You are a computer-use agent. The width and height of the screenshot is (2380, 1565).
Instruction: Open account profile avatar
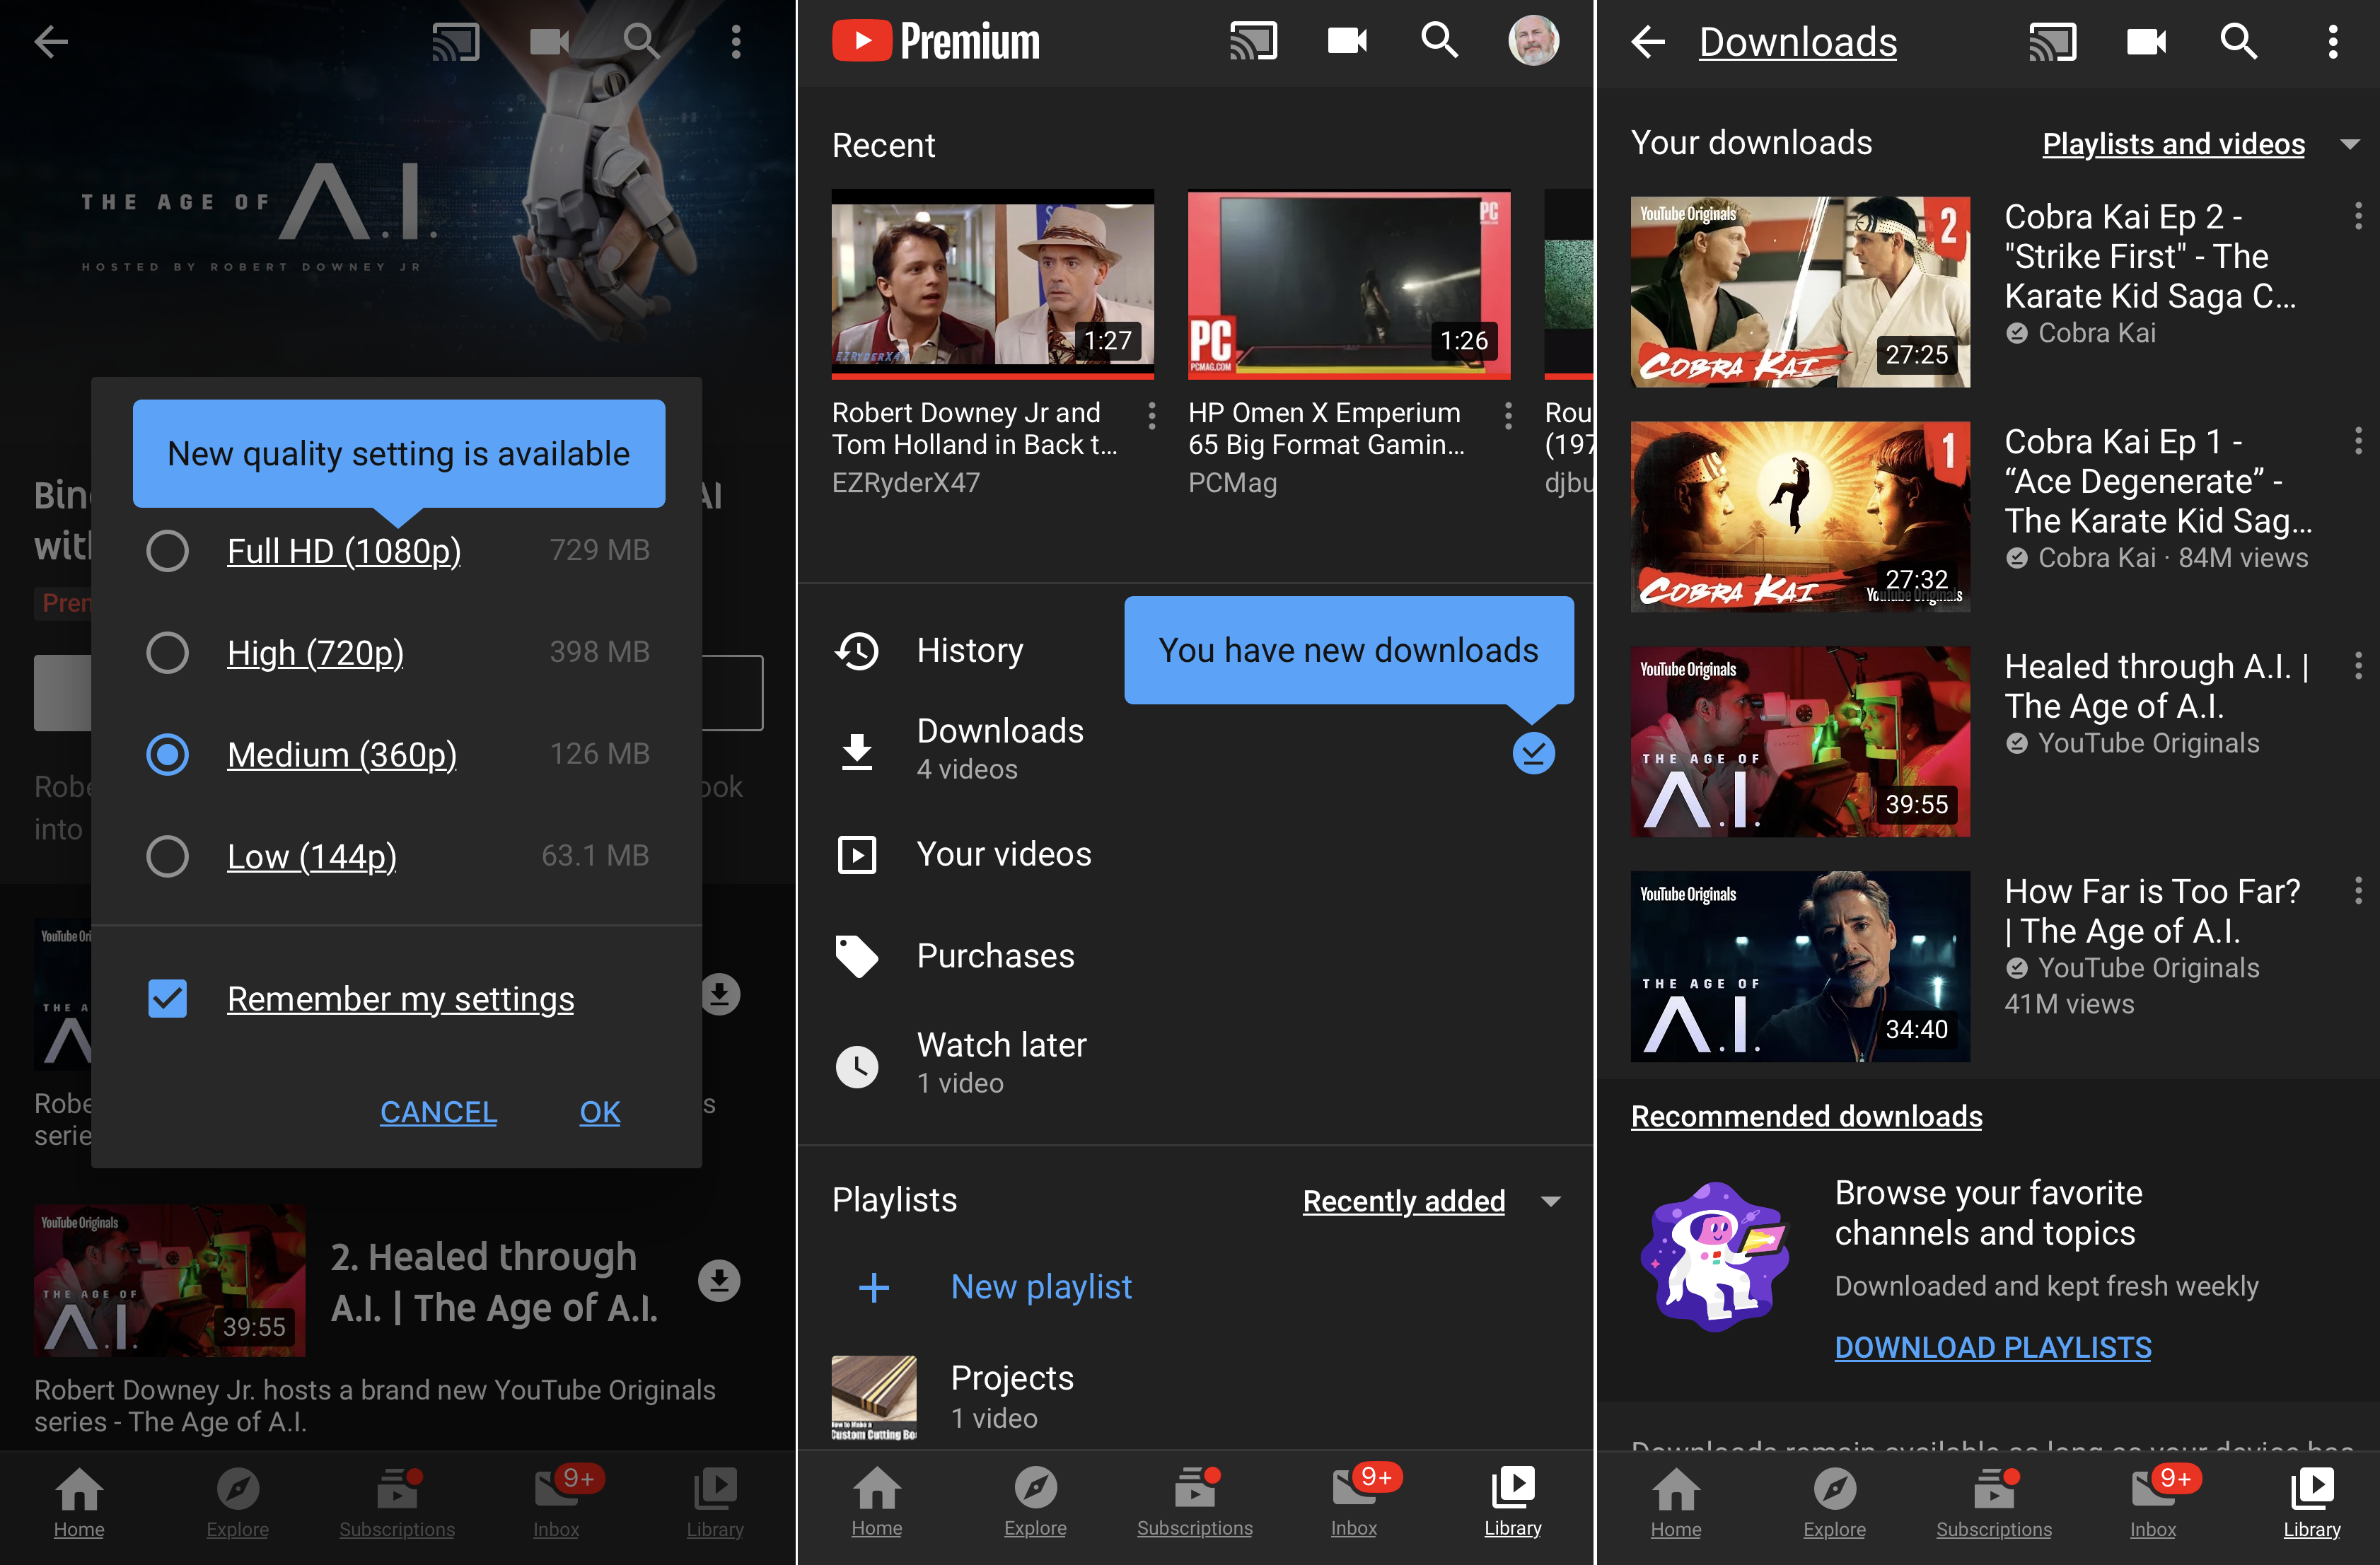pyautogui.click(x=1533, y=41)
